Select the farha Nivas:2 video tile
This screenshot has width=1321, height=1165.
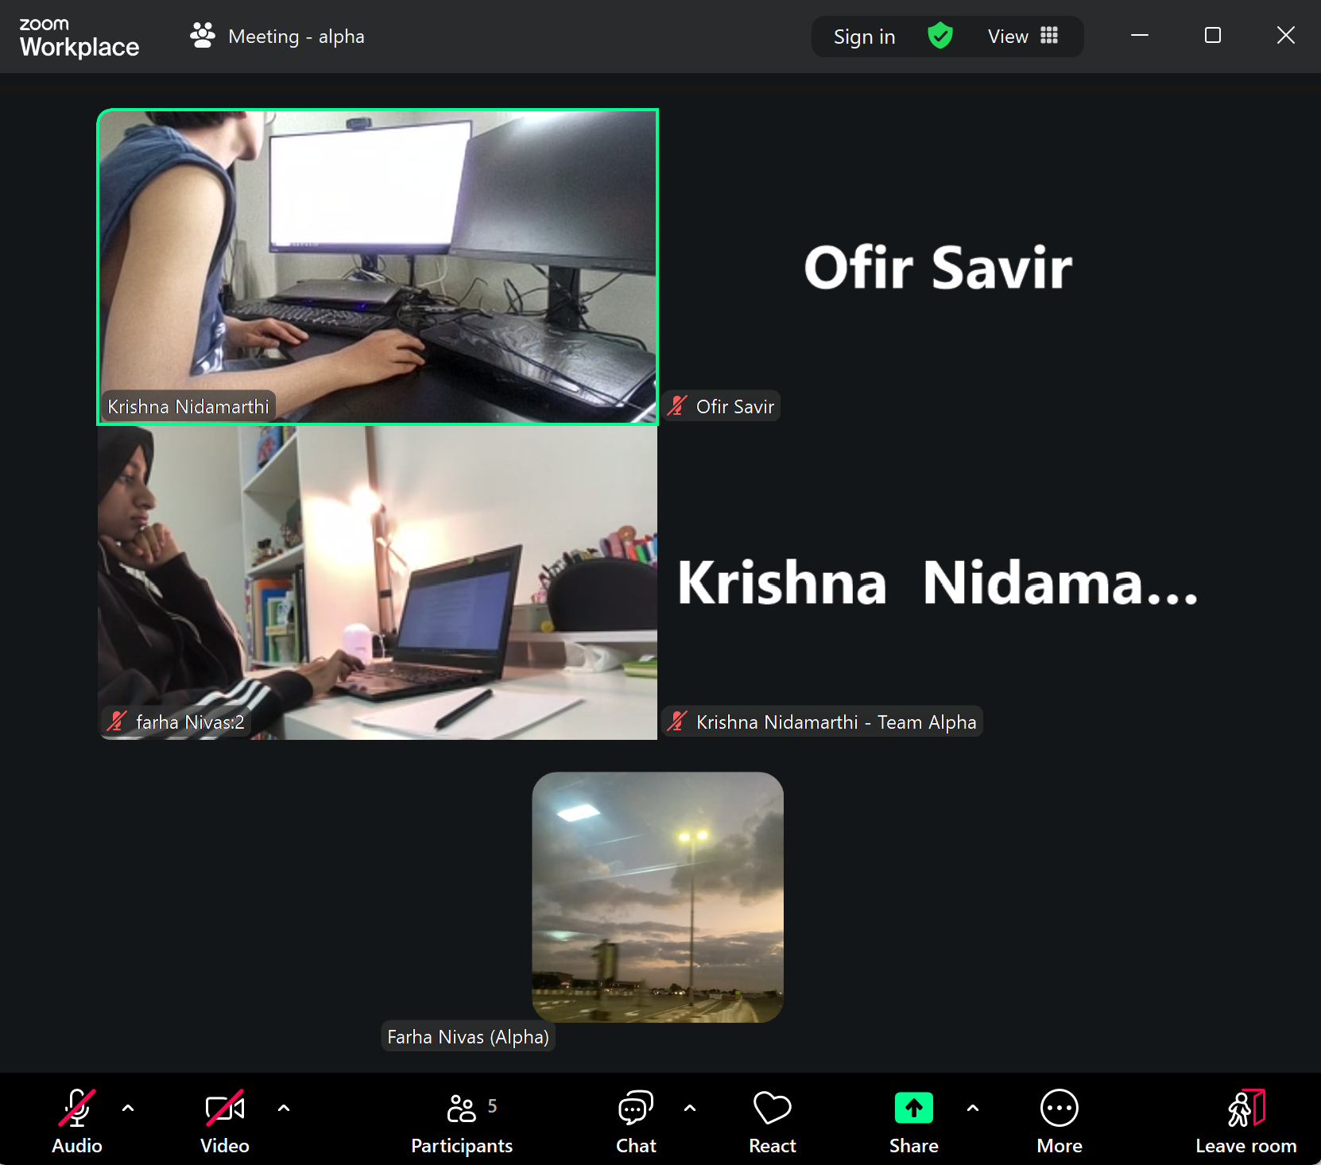378,582
